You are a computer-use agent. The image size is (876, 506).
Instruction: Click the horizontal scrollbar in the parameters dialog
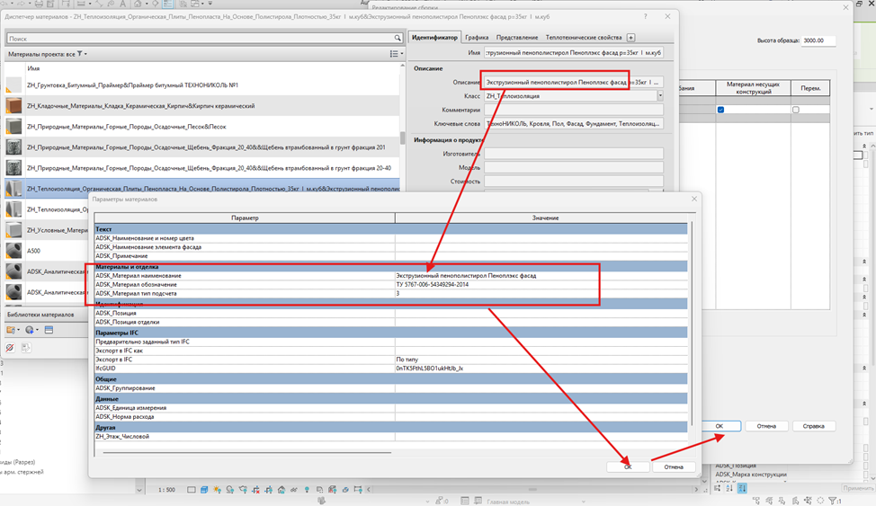(x=247, y=452)
